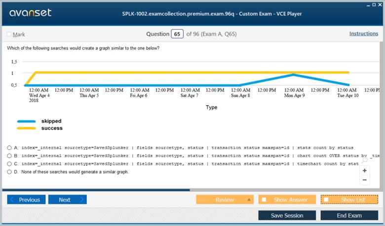Click the y-axis value 1,5

[14, 62]
